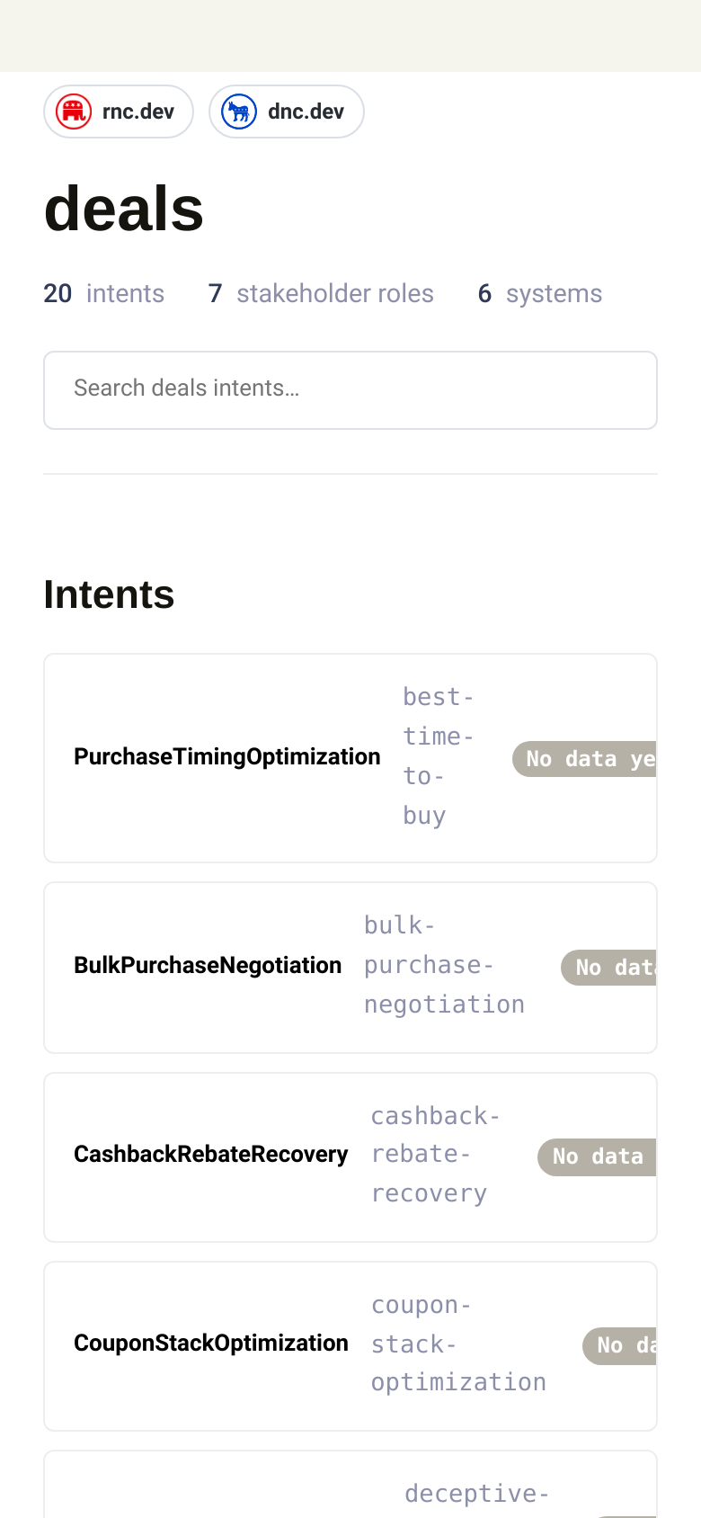Open the dnc.dev link chip
This screenshot has height=1518, width=701.
coord(287,112)
